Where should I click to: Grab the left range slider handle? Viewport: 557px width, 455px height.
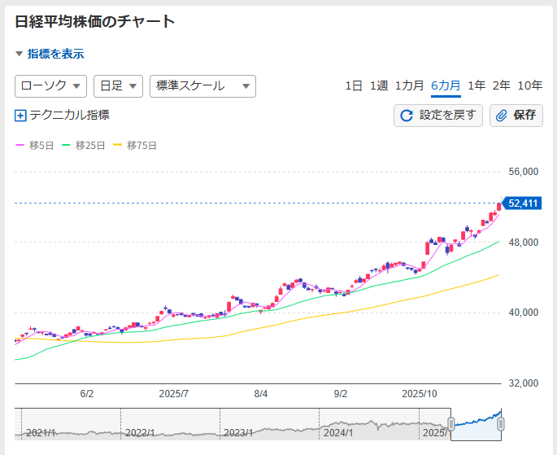(451, 423)
